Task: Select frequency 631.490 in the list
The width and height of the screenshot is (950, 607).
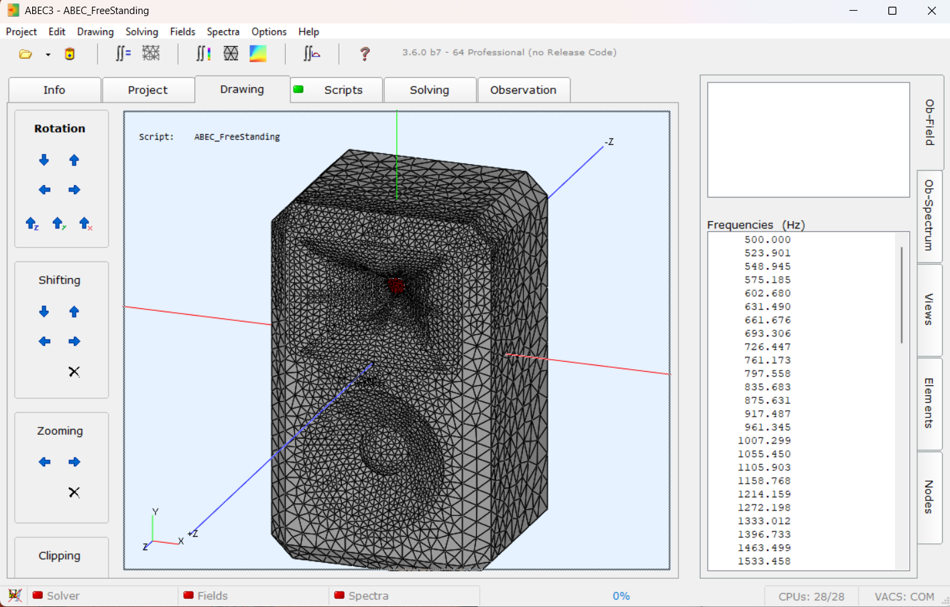Action: pos(768,307)
